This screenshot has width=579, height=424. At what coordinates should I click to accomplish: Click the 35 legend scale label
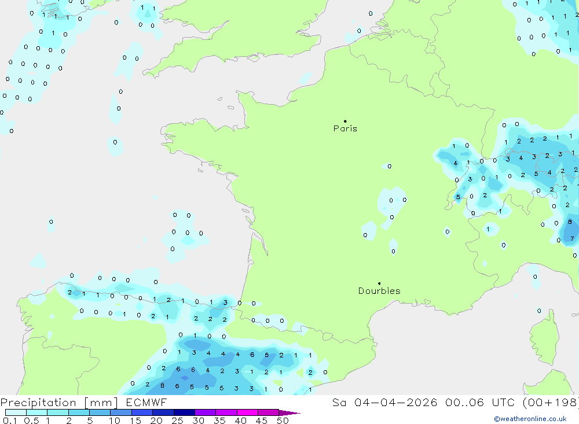tap(219, 421)
